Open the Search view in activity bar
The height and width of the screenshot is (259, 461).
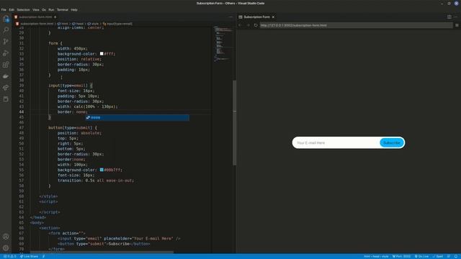(x=6, y=30)
